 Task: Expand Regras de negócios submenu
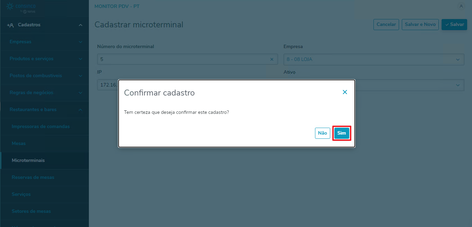[x=44, y=93]
